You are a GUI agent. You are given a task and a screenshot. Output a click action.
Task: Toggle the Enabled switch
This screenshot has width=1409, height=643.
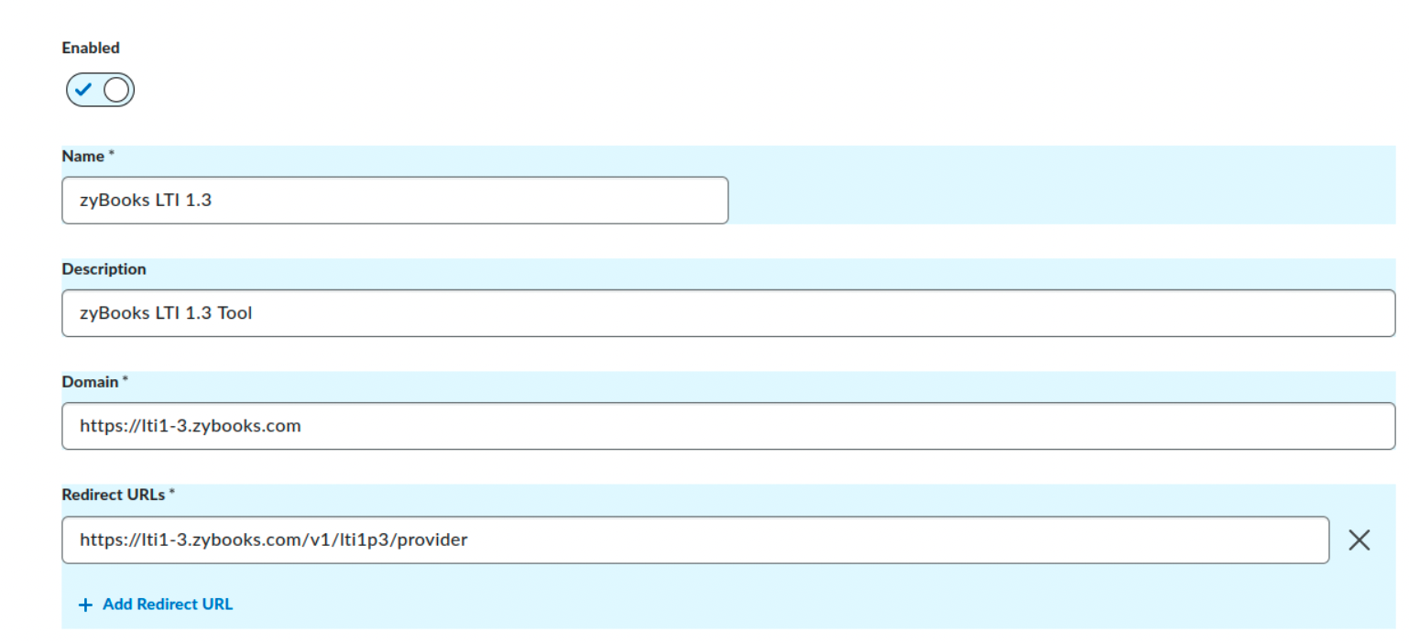click(x=100, y=90)
